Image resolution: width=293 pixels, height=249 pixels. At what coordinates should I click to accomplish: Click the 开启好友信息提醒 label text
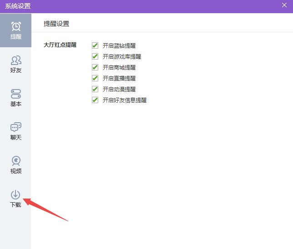pyautogui.click(x=125, y=100)
